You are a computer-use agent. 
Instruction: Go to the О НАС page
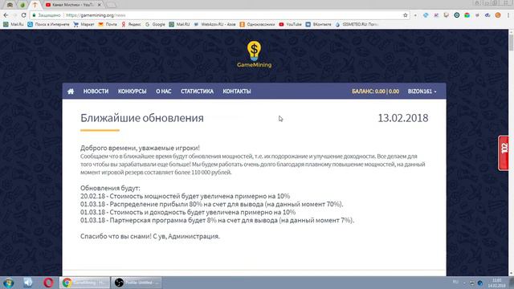coord(164,92)
